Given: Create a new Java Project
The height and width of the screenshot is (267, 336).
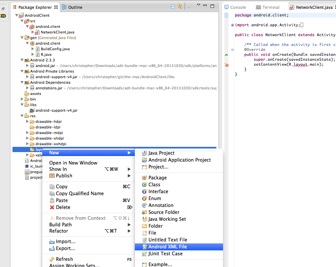Looking at the screenshot, I should 179,153.
